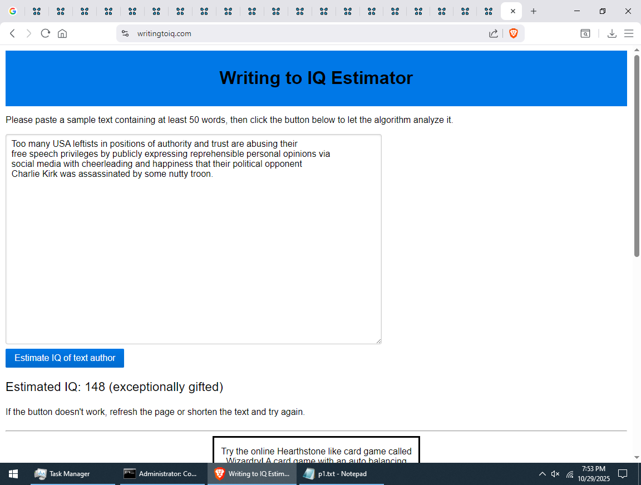Click the muted volume tray icon

click(555, 473)
